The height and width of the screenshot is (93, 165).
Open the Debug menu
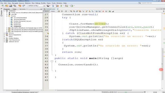click(x=38, y=3)
